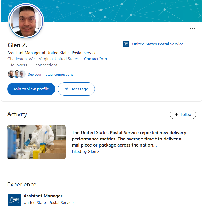Screen dimensions: 203x209
Task: Click Glen Z.'s profile photo
Action: 26,21
